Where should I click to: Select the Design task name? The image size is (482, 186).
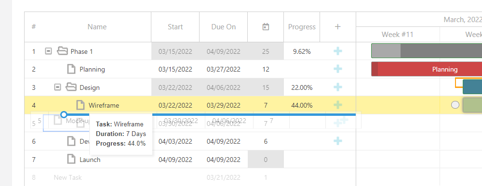click(90, 87)
